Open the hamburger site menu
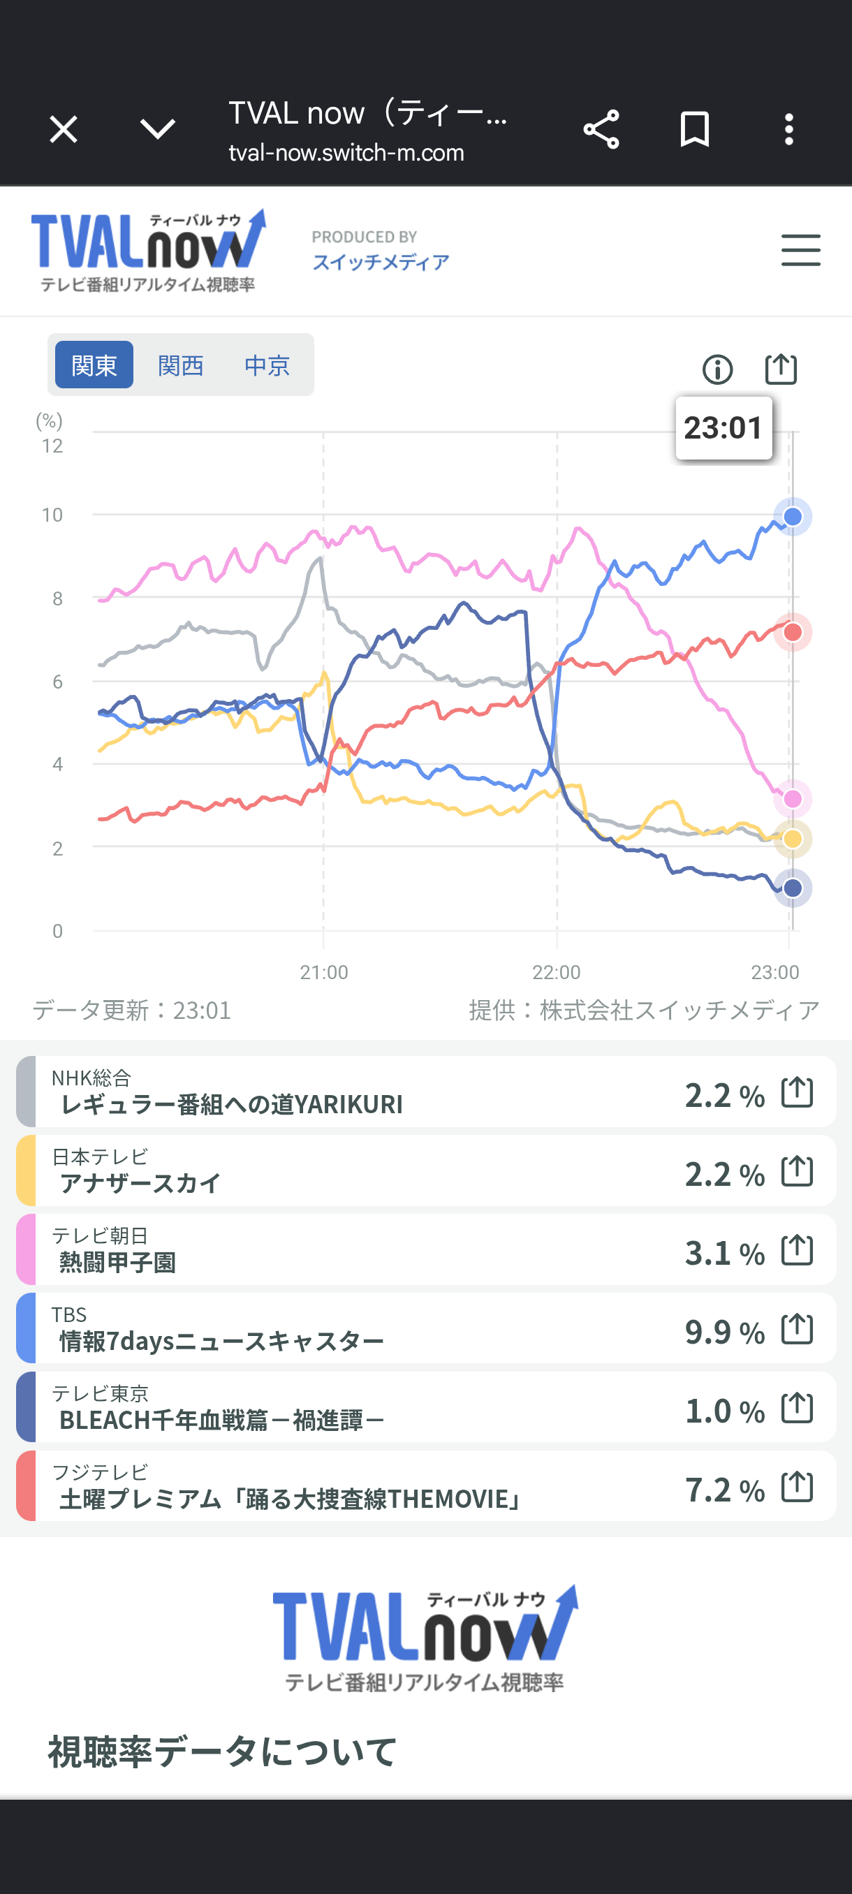The image size is (852, 1894). click(800, 250)
